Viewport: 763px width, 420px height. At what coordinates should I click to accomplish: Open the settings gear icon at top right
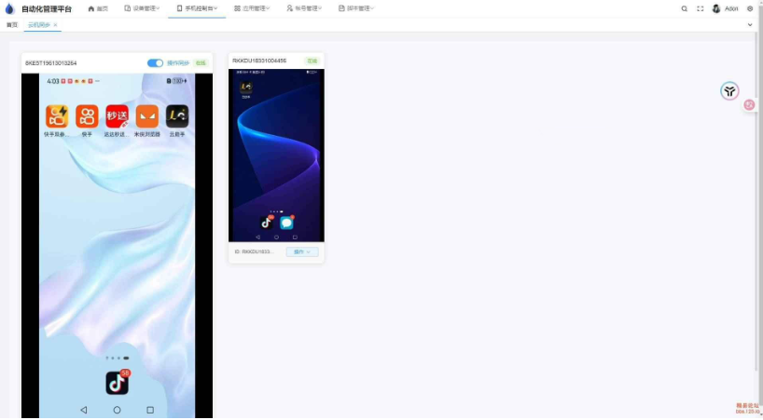coord(750,8)
